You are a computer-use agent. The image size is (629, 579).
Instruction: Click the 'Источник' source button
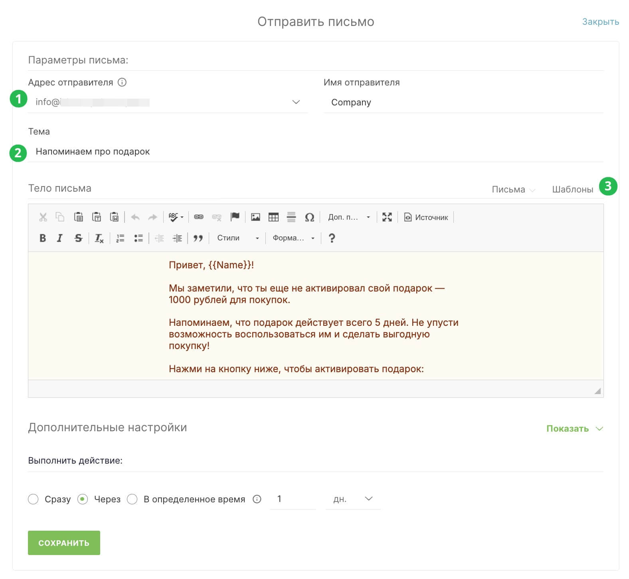click(x=426, y=217)
